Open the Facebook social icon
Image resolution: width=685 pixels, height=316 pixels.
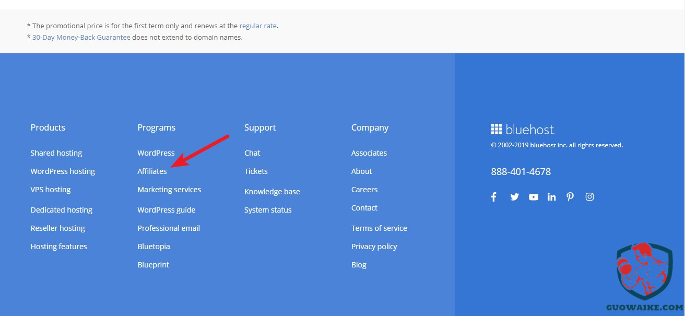[494, 197]
